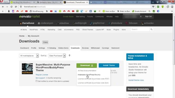This screenshot has width=175, height=98.
Task: Go to the audiojungle marketplace
Action: pos(80,23)
